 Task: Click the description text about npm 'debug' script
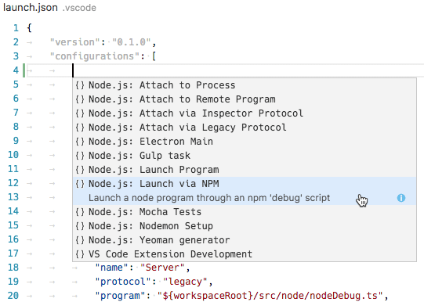209,198
